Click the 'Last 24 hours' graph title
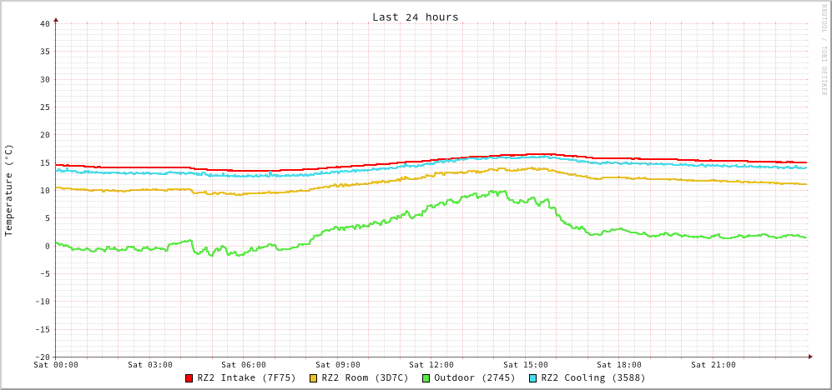 (x=415, y=17)
